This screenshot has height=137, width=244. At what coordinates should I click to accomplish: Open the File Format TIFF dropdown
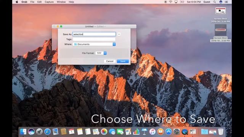click(x=101, y=53)
